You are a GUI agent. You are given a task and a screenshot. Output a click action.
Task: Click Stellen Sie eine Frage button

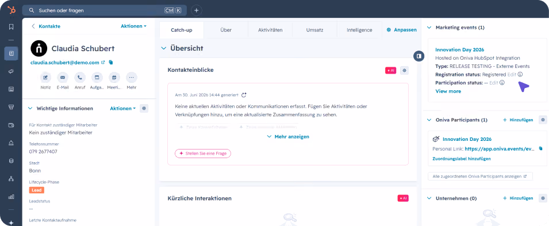pyautogui.click(x=203, y=154)
